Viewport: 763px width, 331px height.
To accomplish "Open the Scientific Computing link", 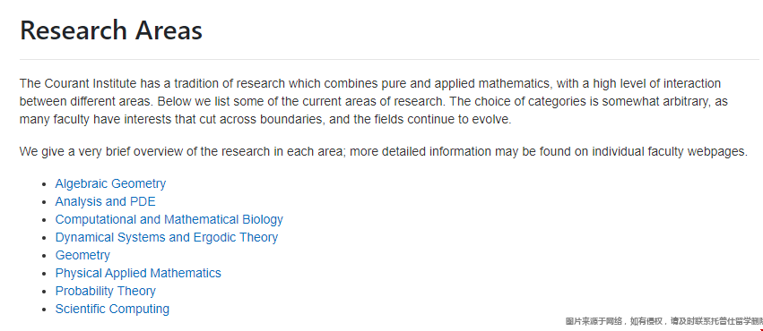I will (112, 309).
